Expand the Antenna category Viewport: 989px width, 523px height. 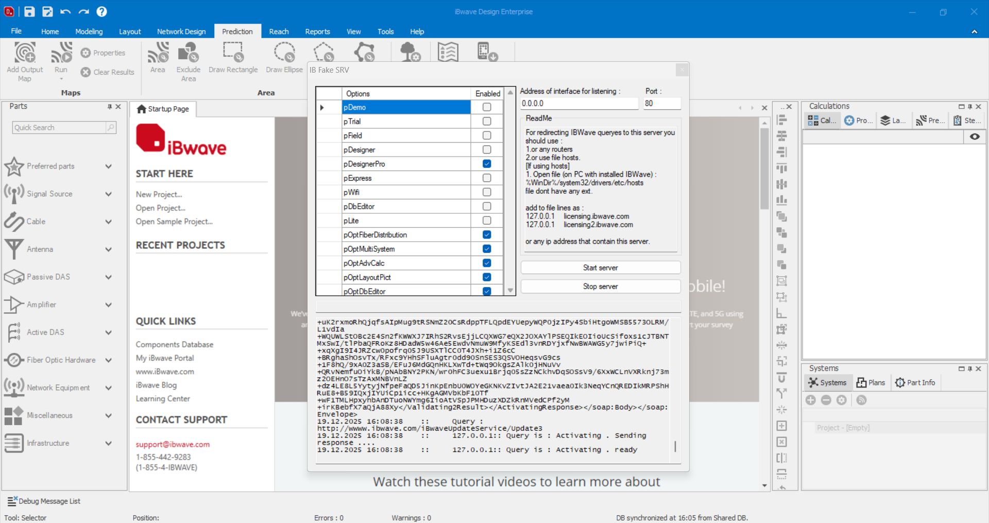point(109,249)
